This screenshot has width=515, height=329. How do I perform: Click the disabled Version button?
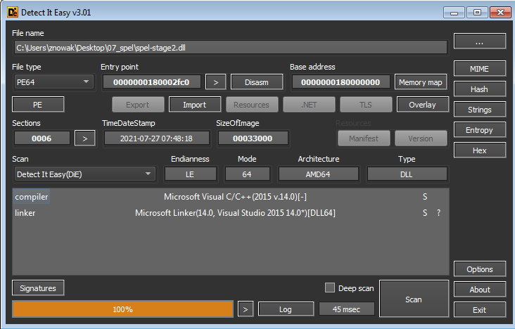coord(421,138)
